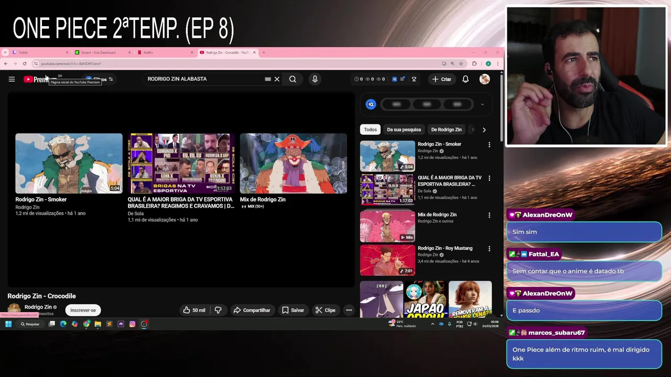Go back in browser history
671x377 pixels.
coord(5,63)
